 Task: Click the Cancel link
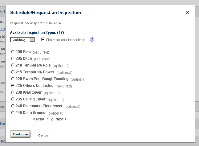[44, 135]
